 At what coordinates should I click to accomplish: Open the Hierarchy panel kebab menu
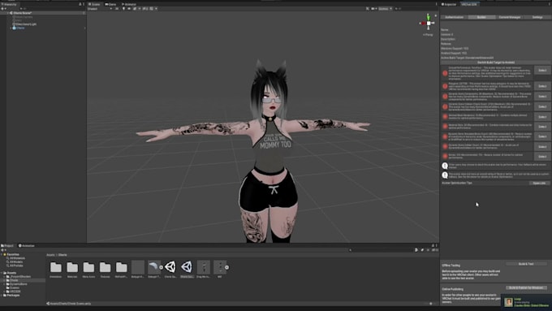tap(84, 4)
